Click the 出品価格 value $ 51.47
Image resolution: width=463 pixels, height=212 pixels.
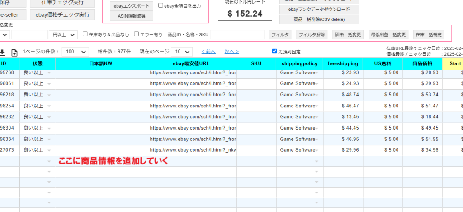pos(430,106)
